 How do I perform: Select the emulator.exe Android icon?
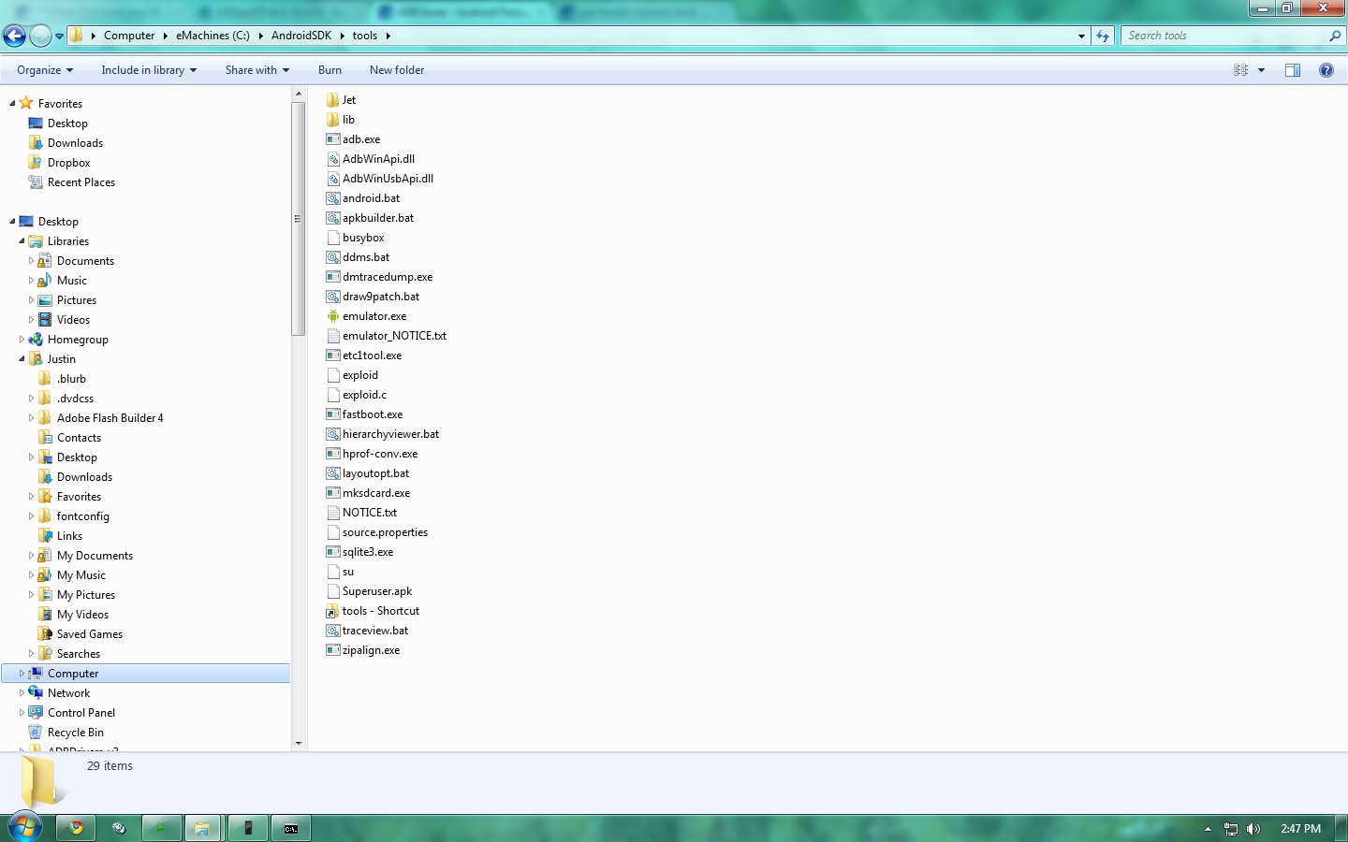pyautogui.click(x=332, y=316)
